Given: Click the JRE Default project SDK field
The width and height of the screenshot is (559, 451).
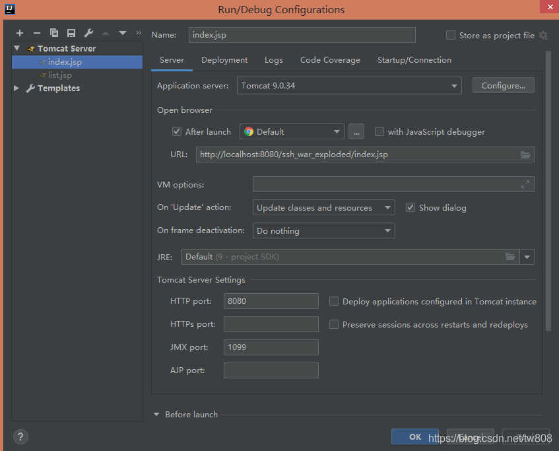Looking at the screenshot, I should [350, 257].
